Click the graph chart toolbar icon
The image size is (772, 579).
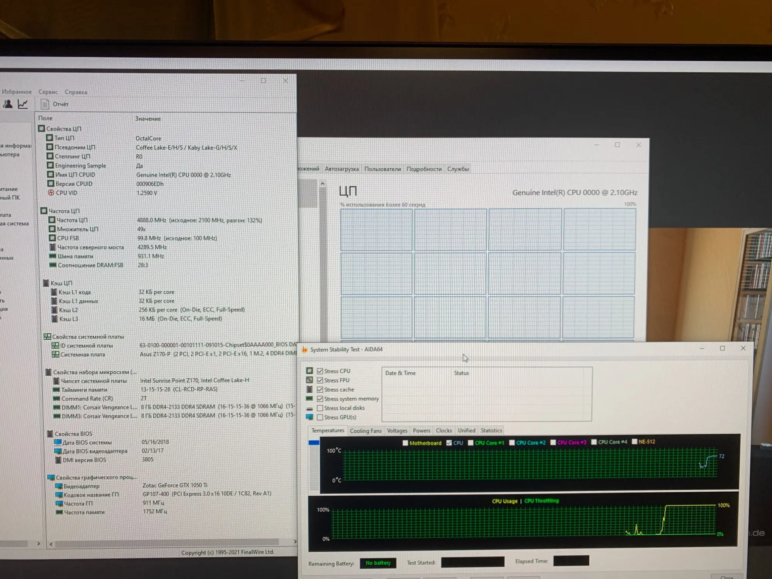[x=23, y=104]
